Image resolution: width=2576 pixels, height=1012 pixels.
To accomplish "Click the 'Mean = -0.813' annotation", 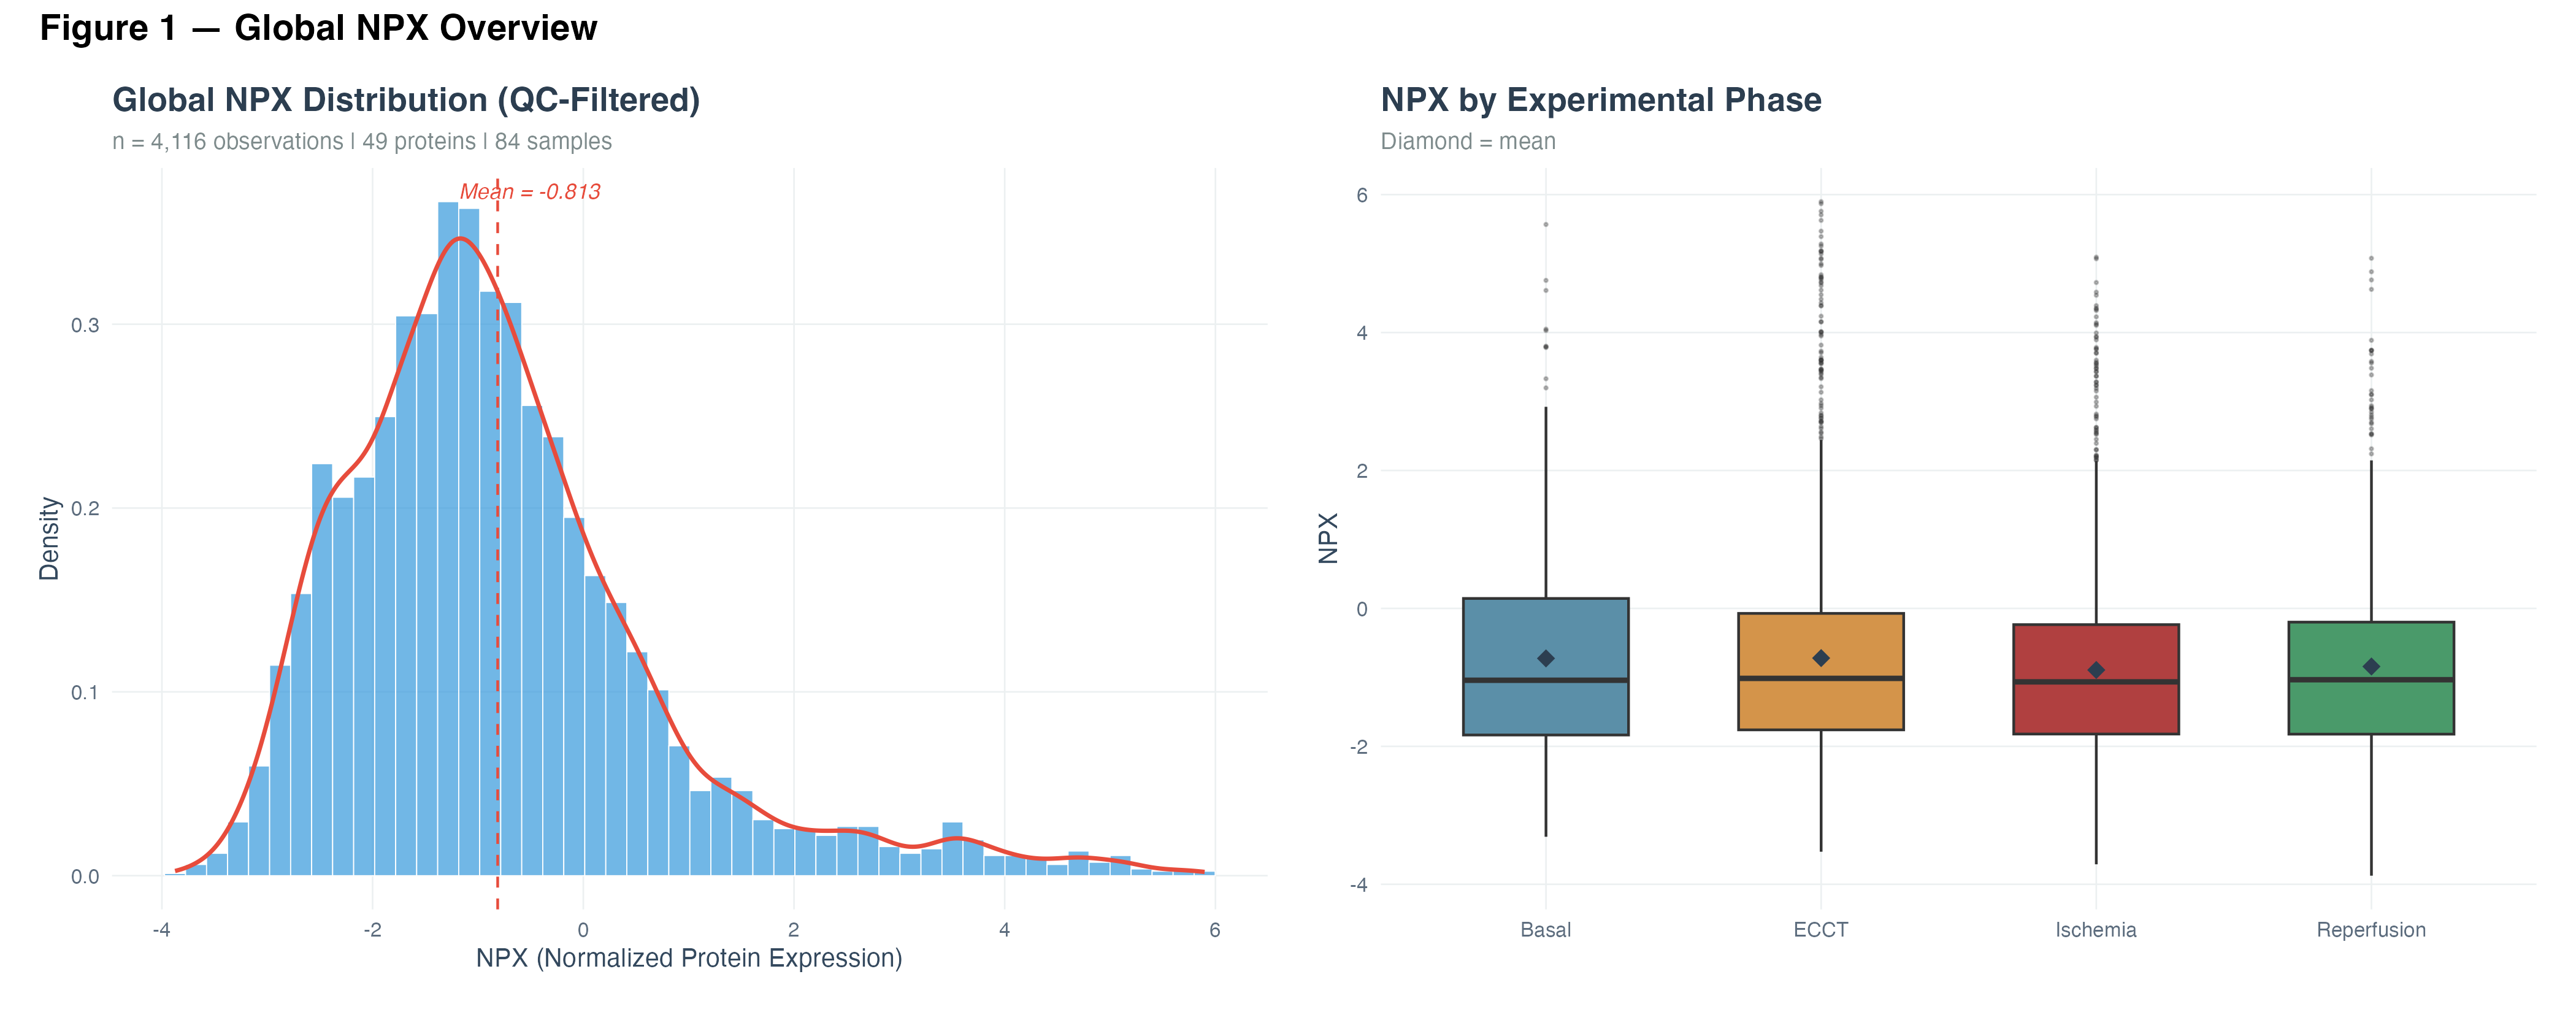I will tap(530, 191).
